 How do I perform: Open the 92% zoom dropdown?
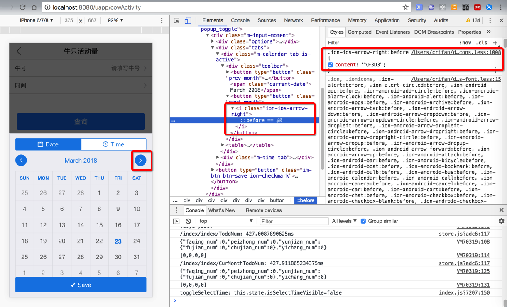115,20
